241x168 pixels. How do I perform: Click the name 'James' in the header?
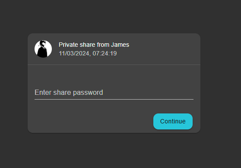pos(120,45)
